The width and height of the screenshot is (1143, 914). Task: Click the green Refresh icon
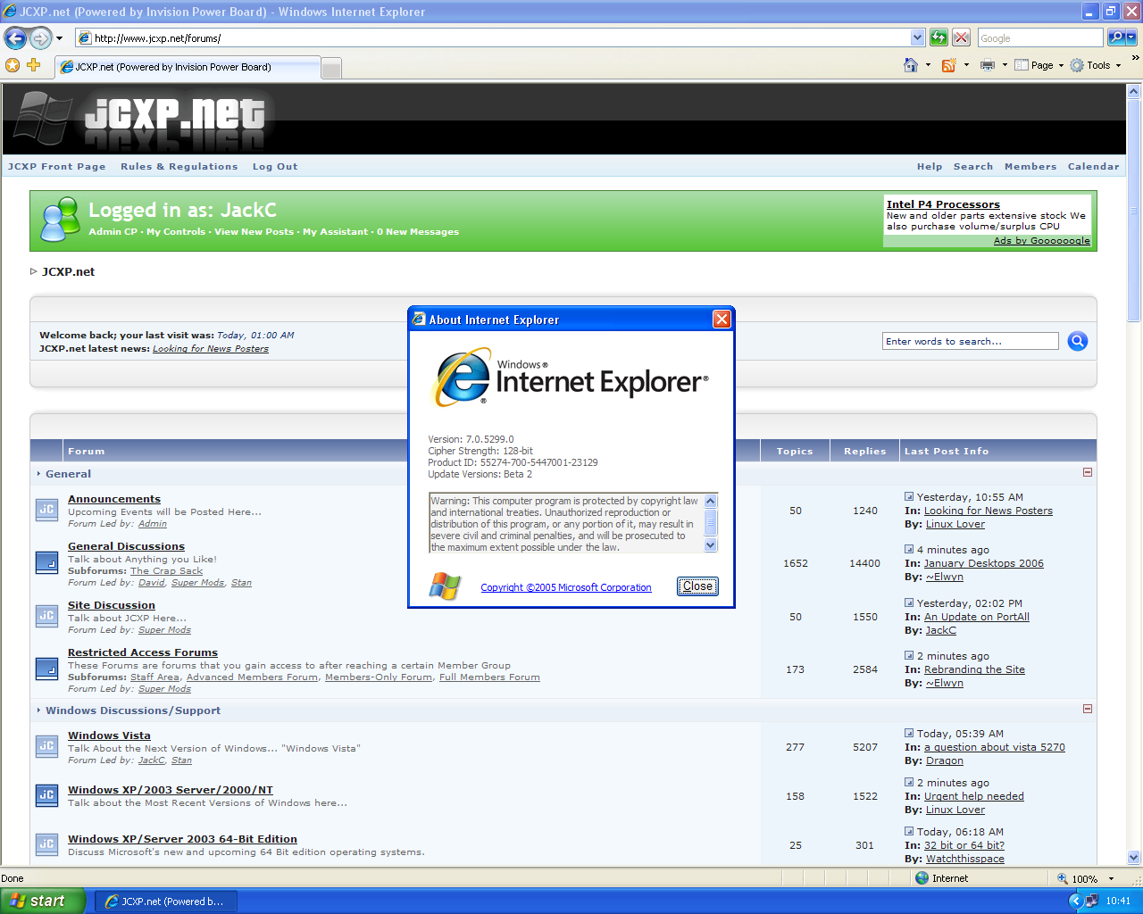pos(939,37)
